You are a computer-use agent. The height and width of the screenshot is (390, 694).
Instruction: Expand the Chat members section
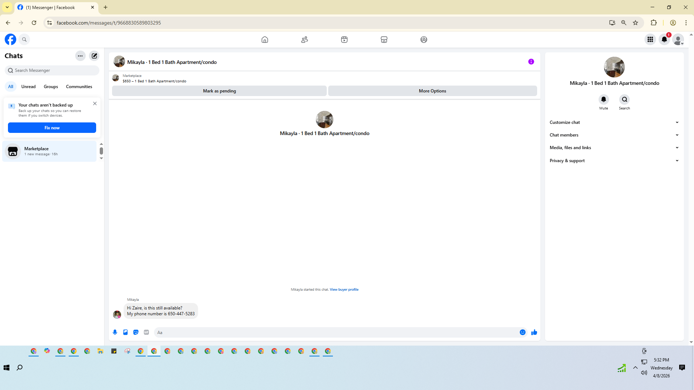click(x=614, y=135)
